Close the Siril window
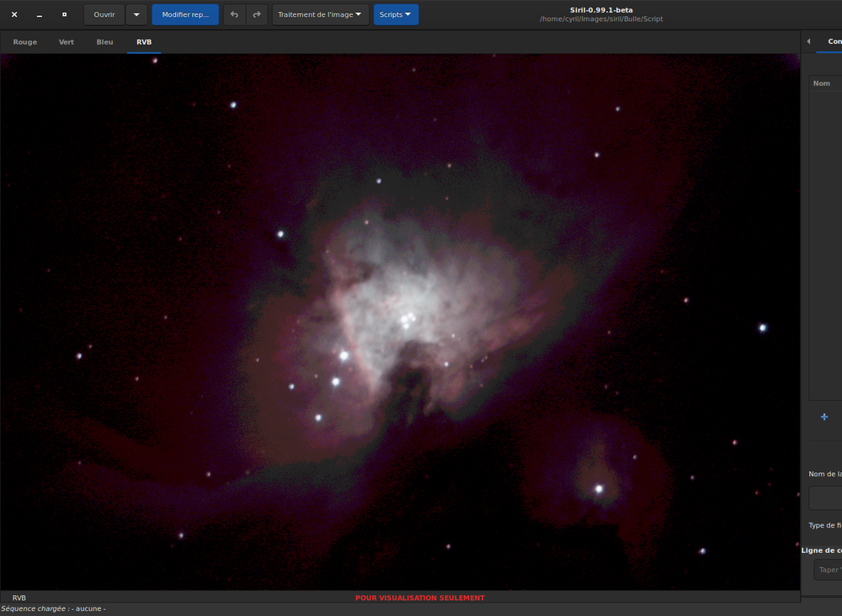 tap(14, 14)
